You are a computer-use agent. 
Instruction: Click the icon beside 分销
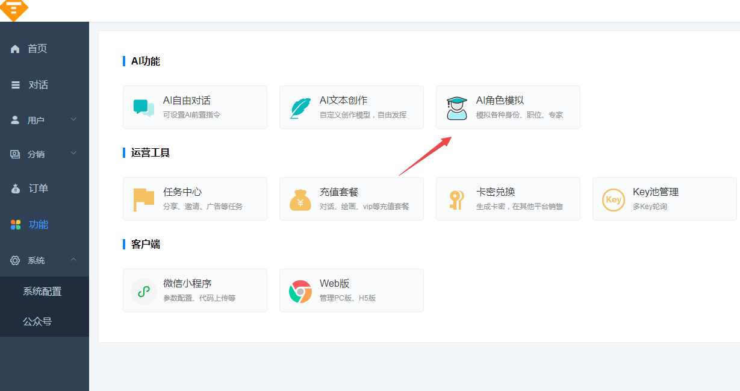tap(15, 154)
